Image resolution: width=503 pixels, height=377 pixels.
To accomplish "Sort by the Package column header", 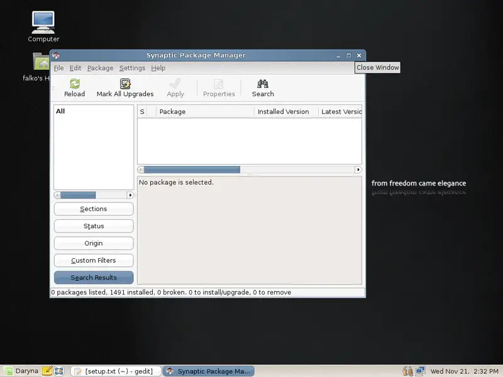I will point(206,112).
